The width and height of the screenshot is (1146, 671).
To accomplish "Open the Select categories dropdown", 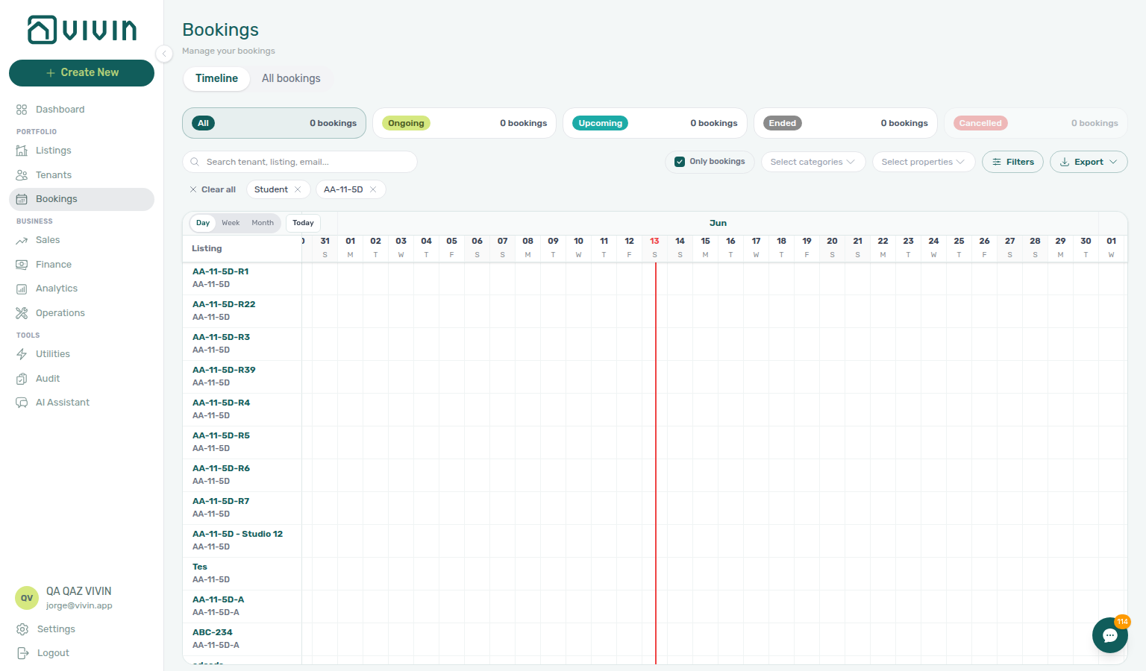I will pos(813,162).
